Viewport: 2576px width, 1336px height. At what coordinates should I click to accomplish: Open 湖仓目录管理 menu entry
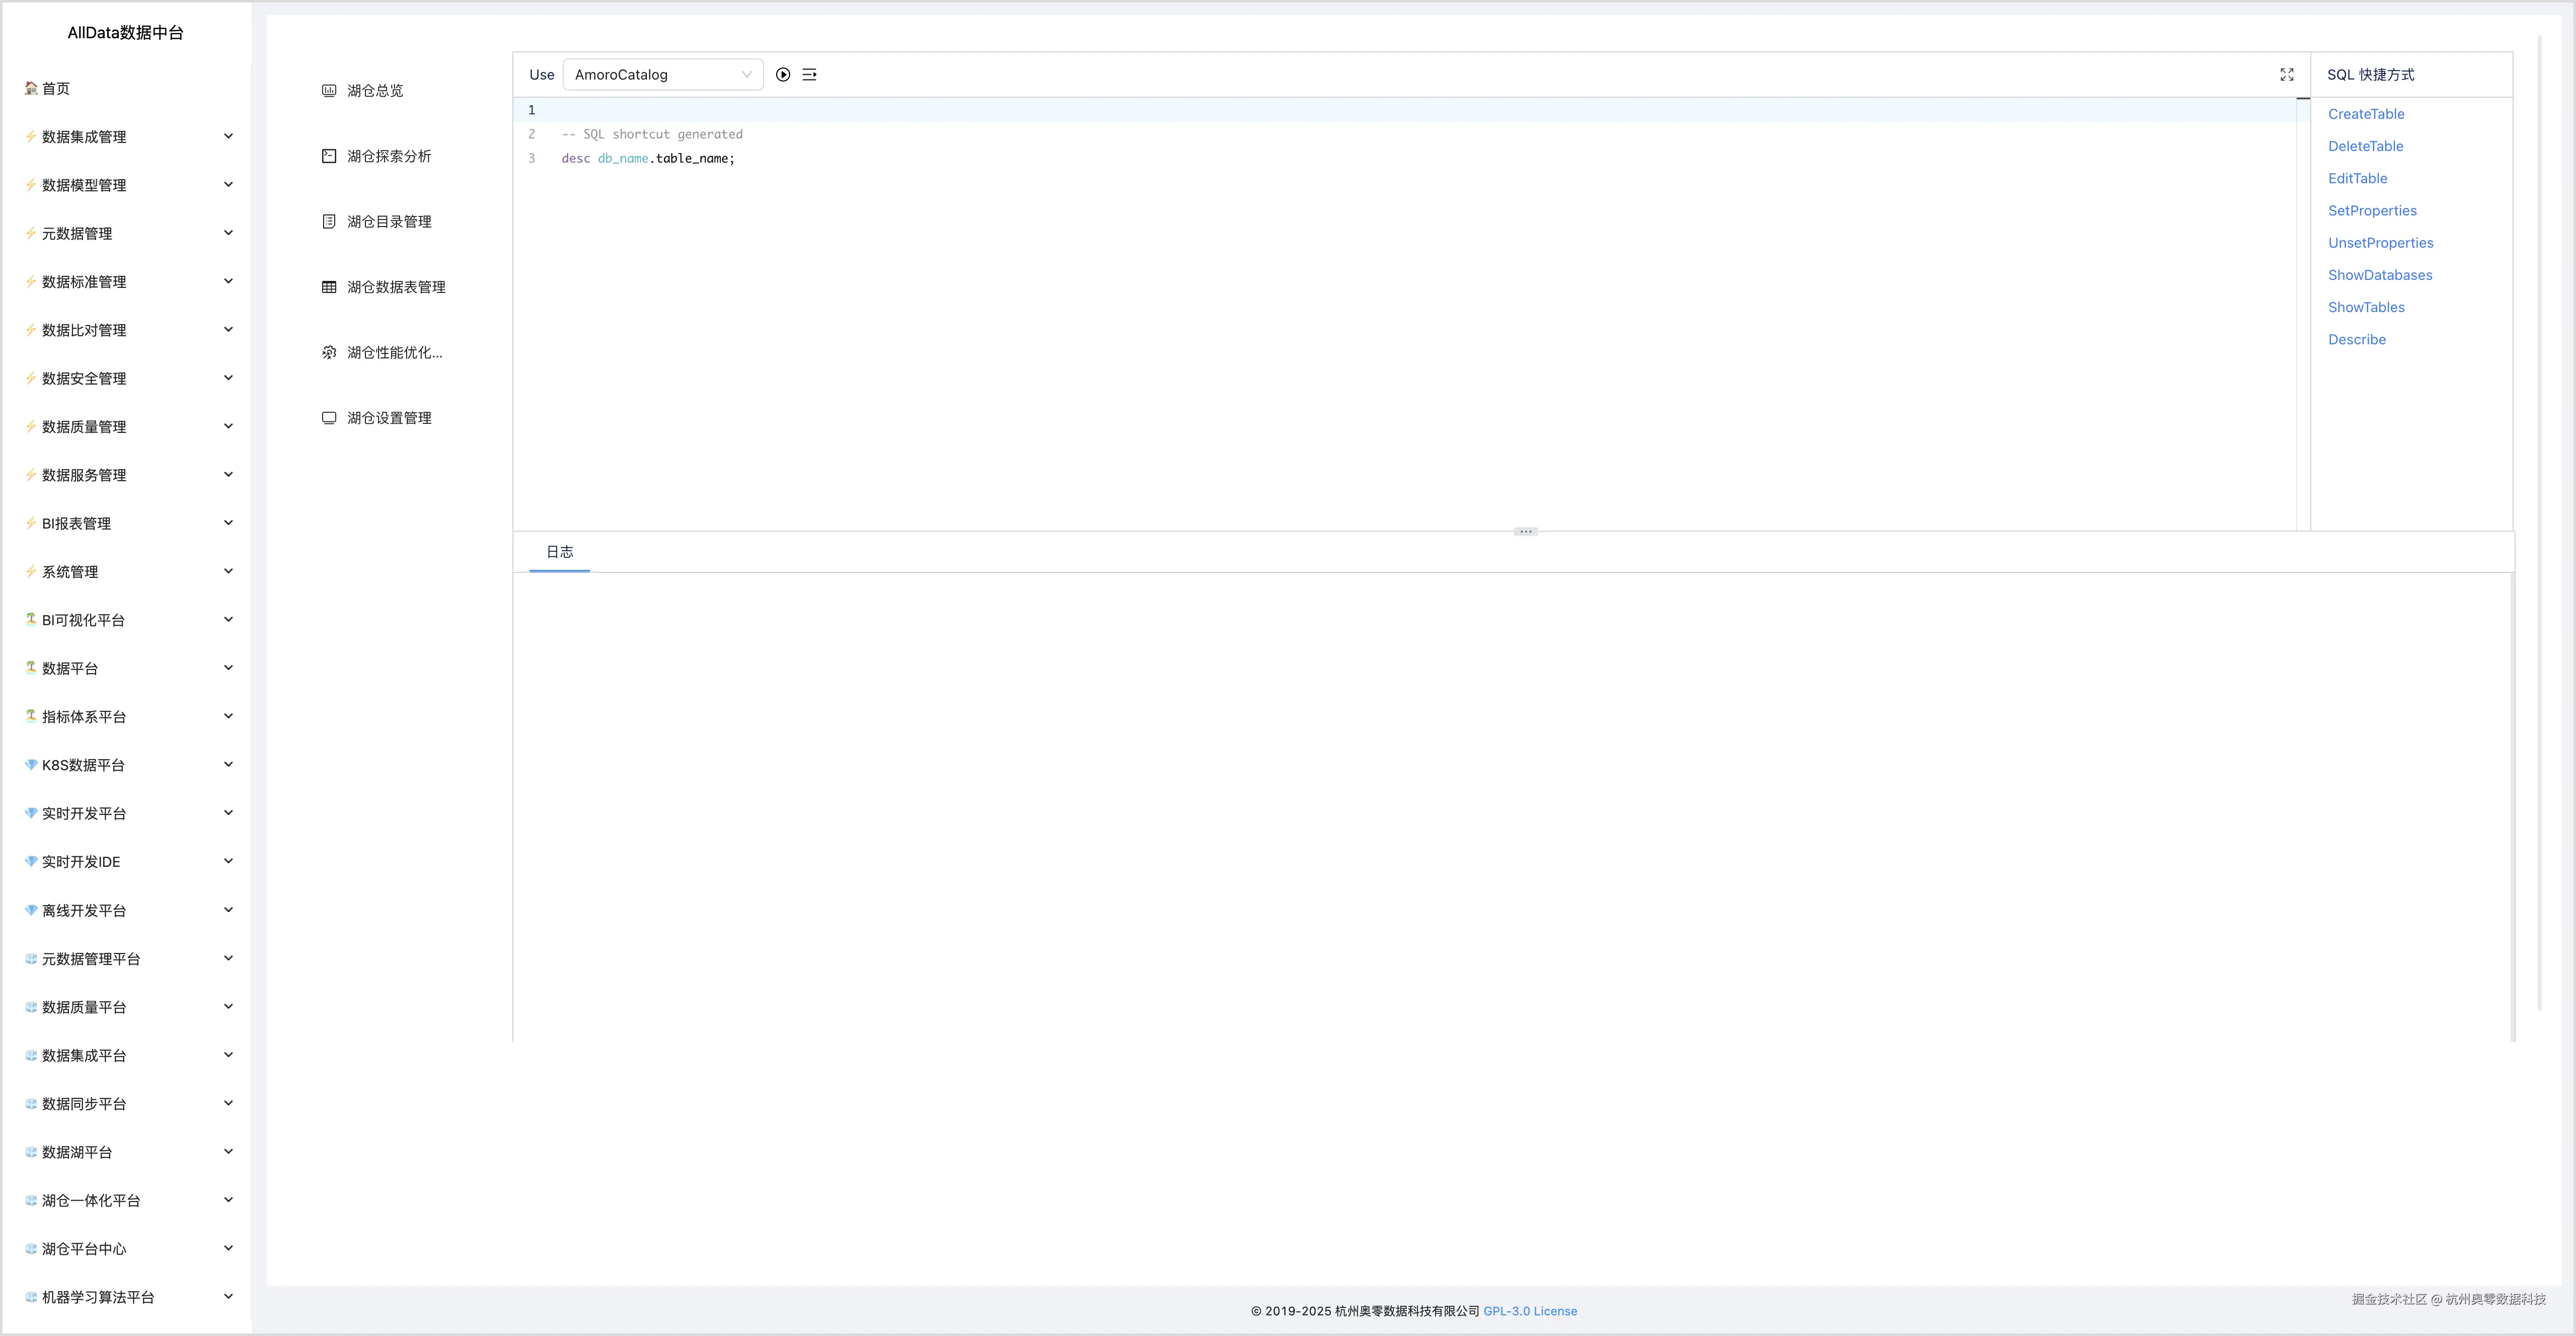(388, 222)
